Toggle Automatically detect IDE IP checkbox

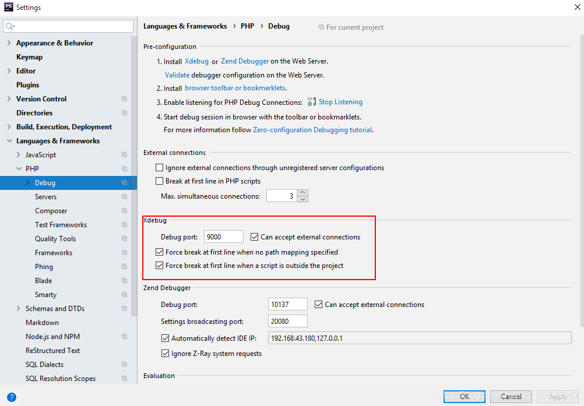click(x=166, y=338)
